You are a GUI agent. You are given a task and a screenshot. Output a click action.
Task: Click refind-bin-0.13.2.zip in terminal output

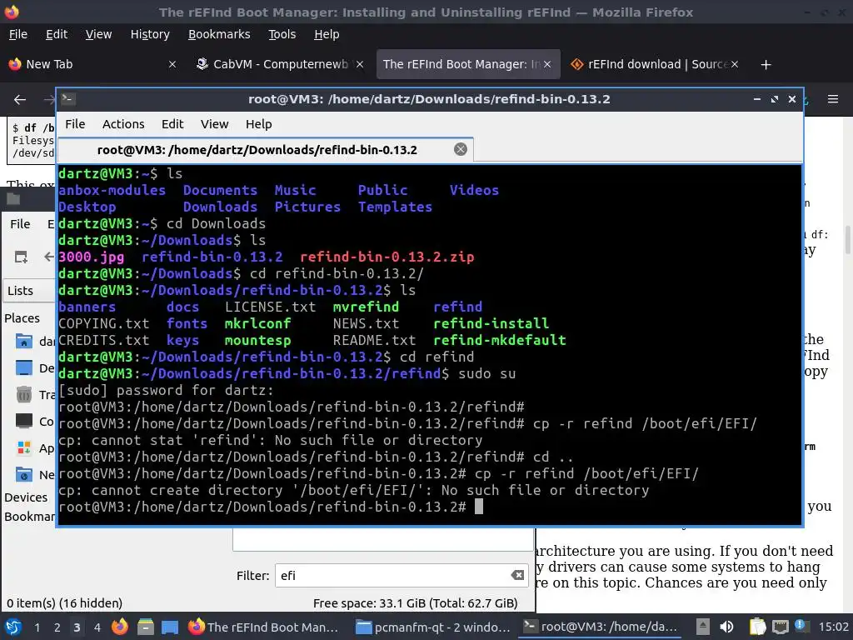tap(387, 257)
